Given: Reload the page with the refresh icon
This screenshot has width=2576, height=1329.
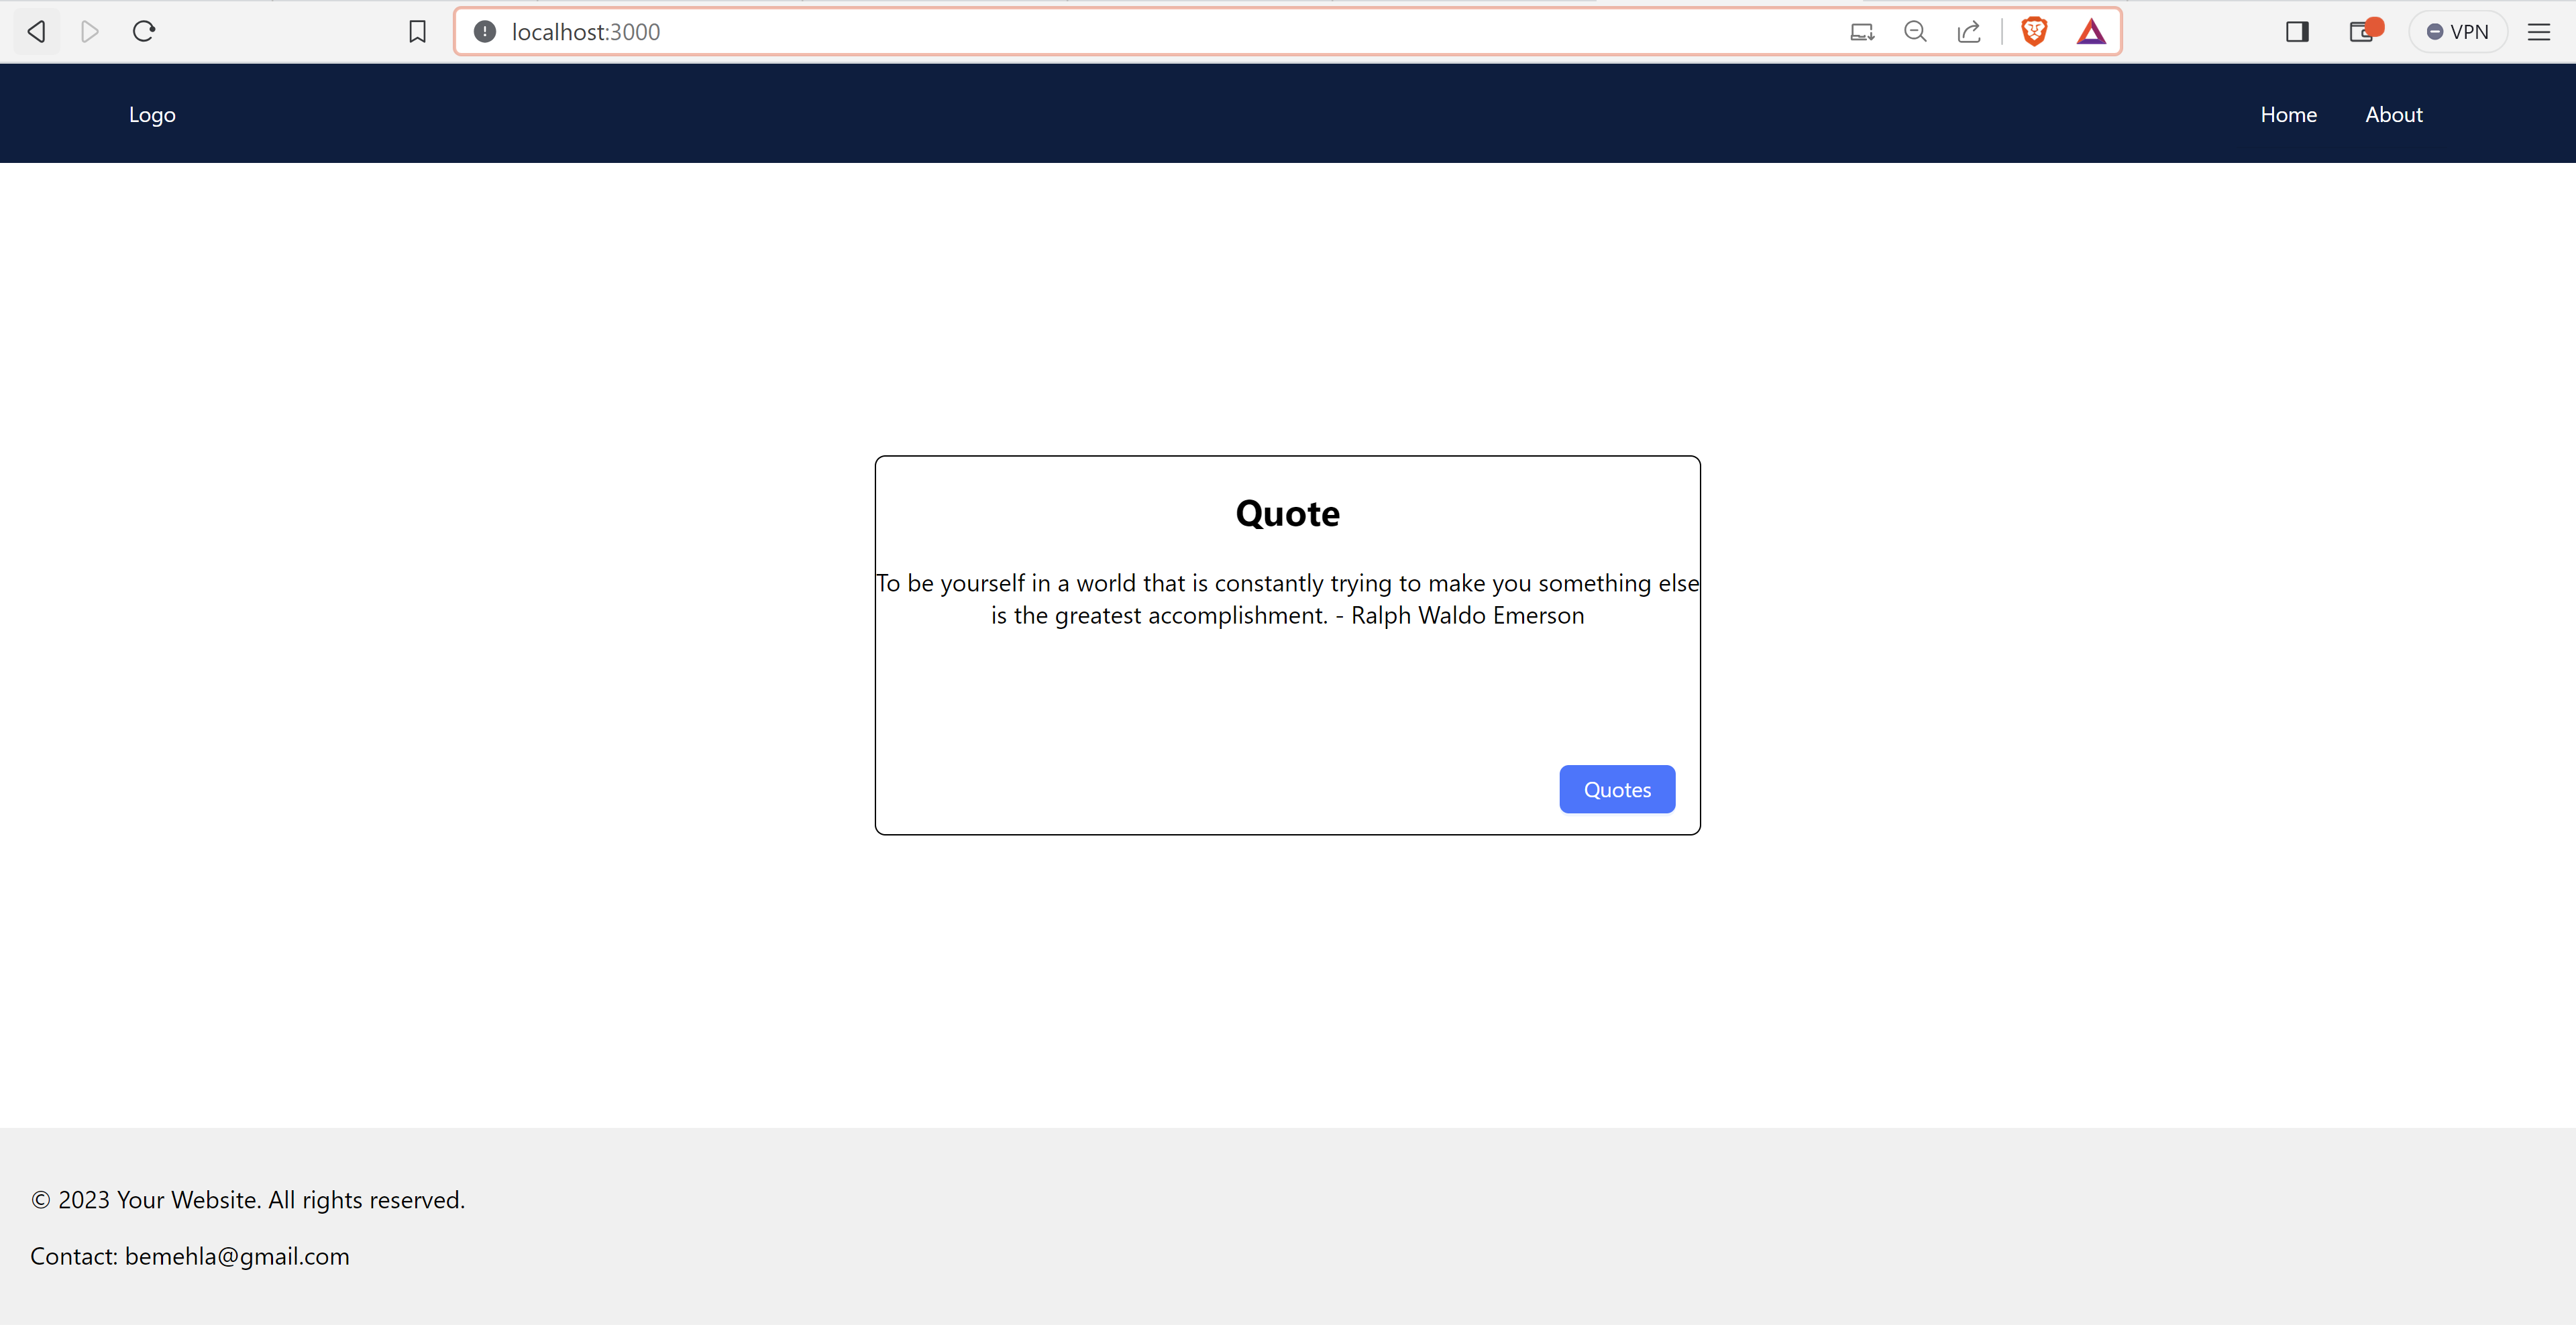Looking at the screenshot, I should coord(144,32).
